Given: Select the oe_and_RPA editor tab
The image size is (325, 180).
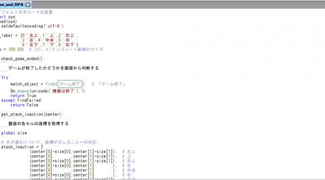Looking at the screenshot, I should [12, 4].
